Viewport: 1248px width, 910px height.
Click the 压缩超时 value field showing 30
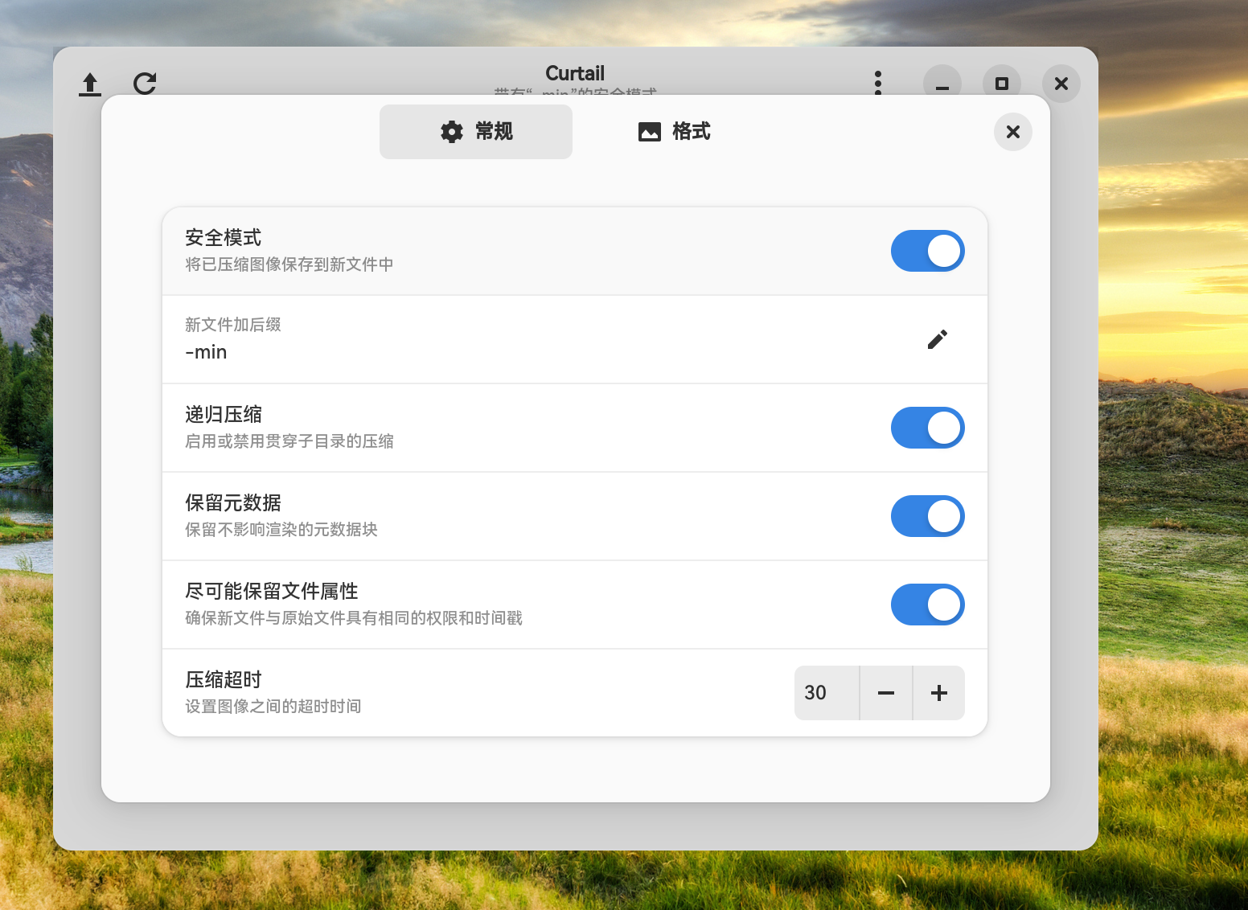(x=815, y=692)
